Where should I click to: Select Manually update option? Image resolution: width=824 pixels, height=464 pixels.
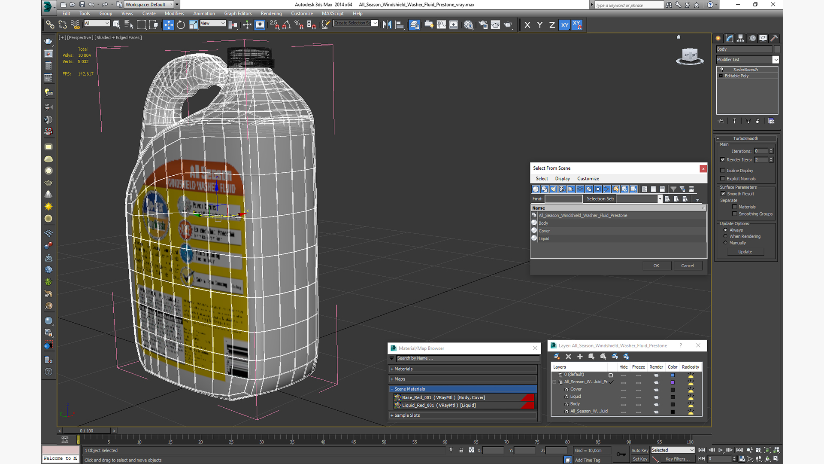pyautogui.click(x=725, y=243)
